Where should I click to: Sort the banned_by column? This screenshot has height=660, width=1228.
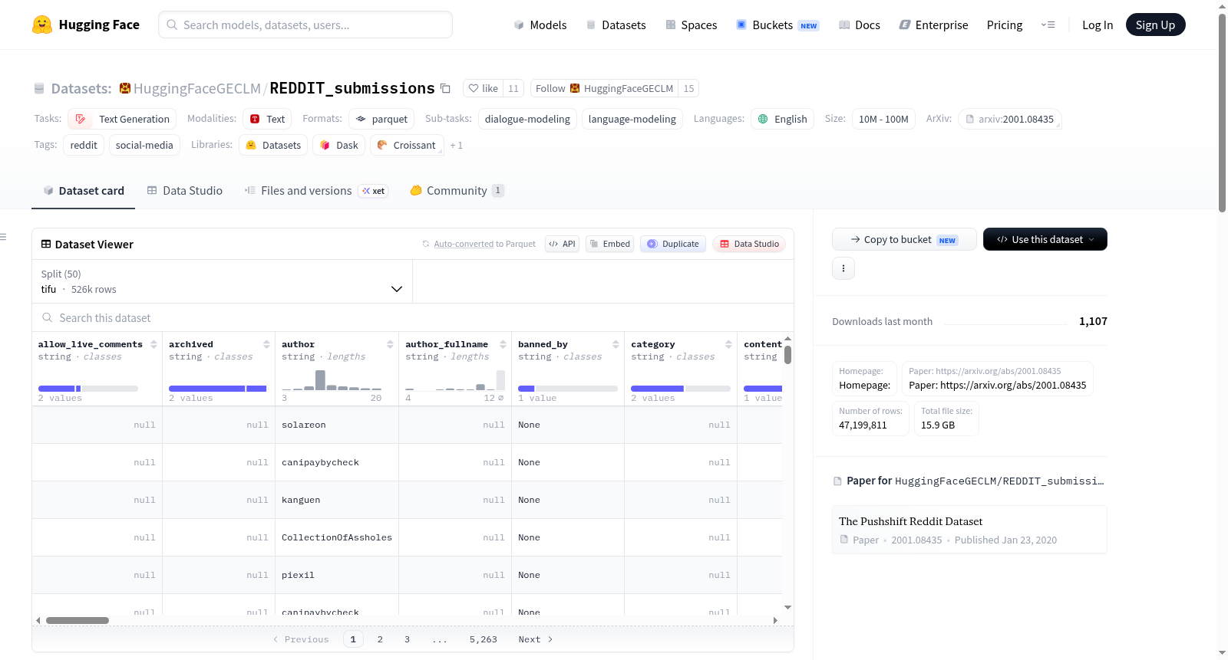616,344
